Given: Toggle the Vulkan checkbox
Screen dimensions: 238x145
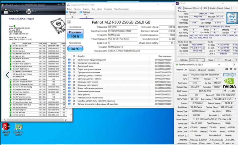Looking at the screenshot, I should point(190,143).
